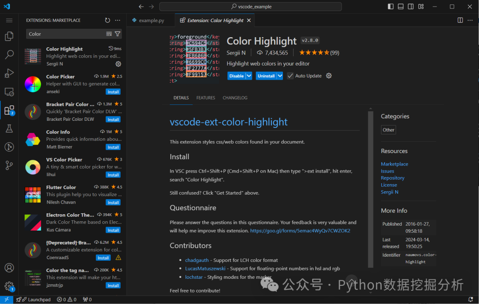The image size is (479, 304).
Task: Split the editor to the right
Action: tap(460, 20)
